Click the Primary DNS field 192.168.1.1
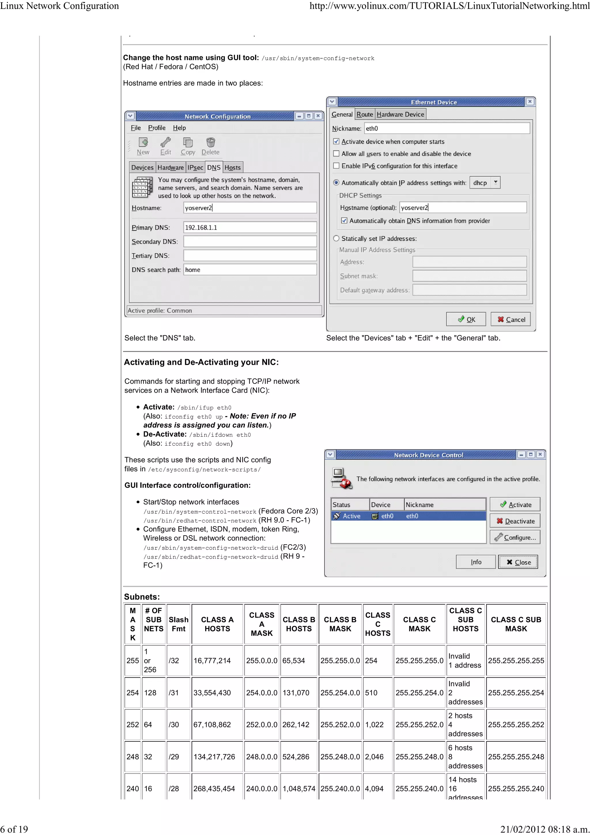Image resolution: width=590 pixels, height=835 pixels. [x=250, y=227]
